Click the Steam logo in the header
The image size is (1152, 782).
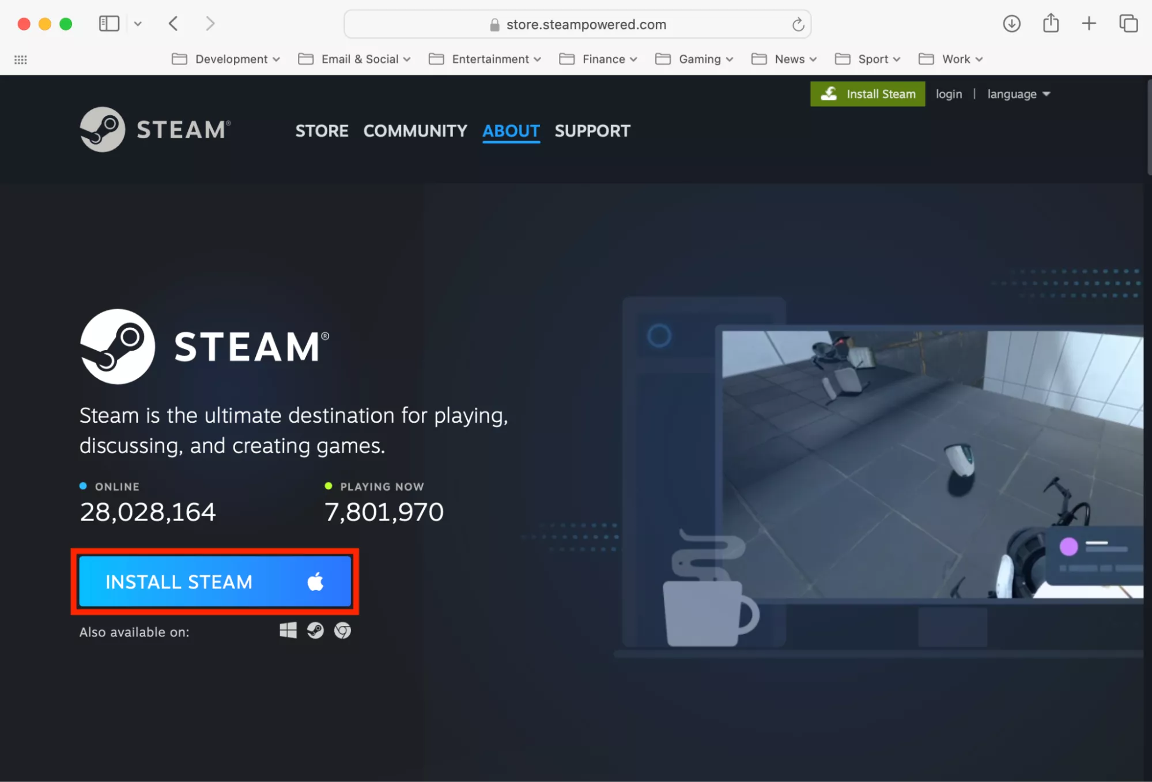(156, 130)
